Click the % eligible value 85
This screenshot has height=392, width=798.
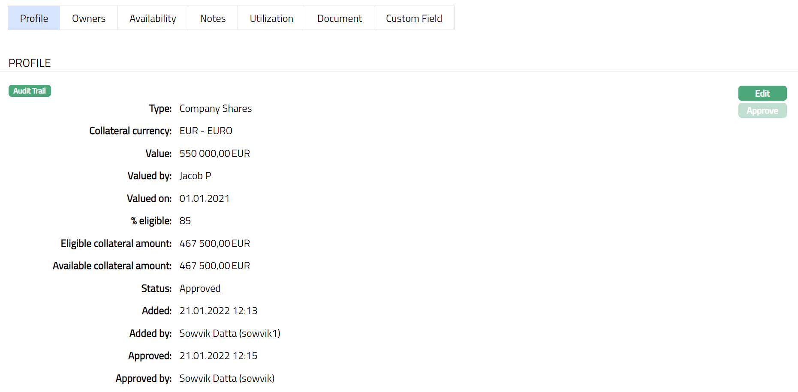pos(185,221)
